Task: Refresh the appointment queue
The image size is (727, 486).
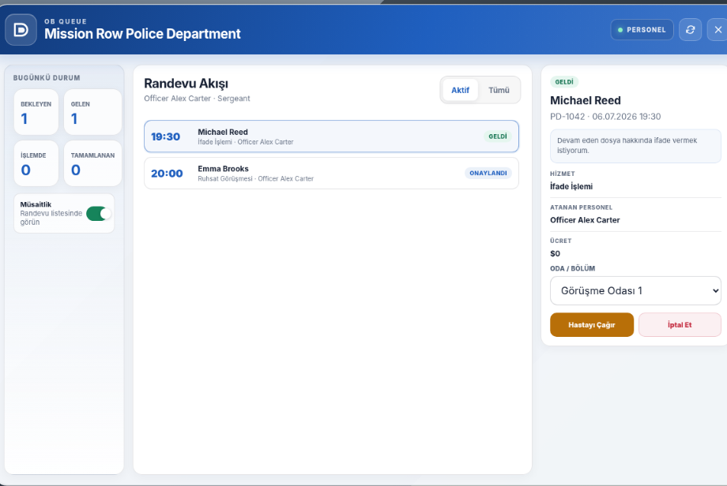Action: point(690,30)
